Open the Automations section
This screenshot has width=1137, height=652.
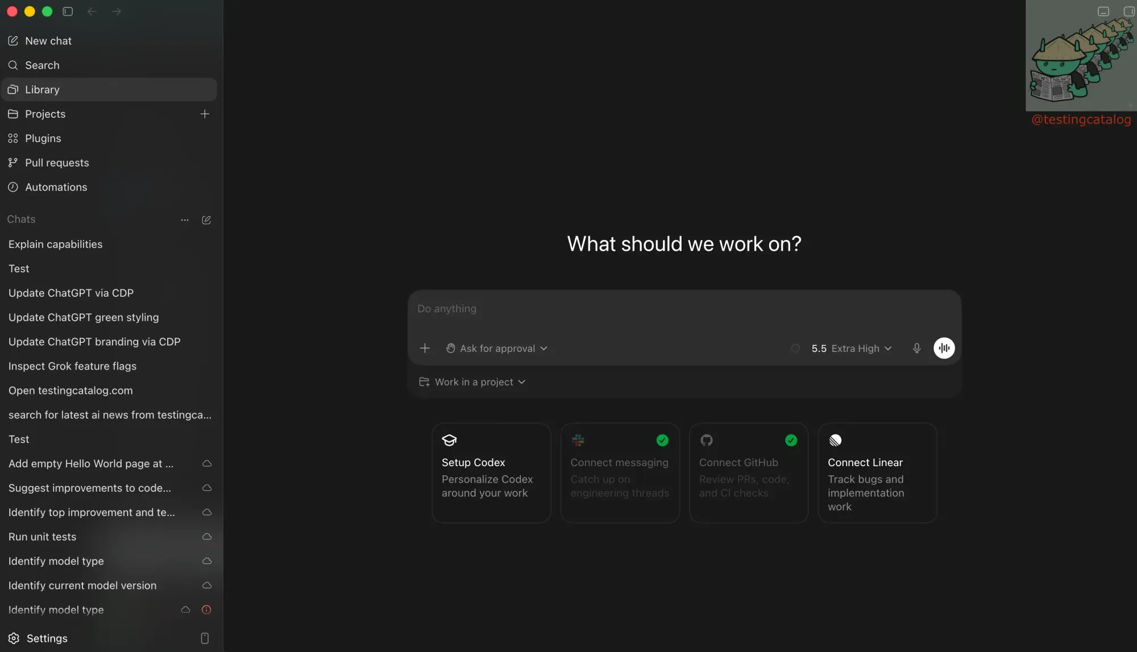(109, 188)
